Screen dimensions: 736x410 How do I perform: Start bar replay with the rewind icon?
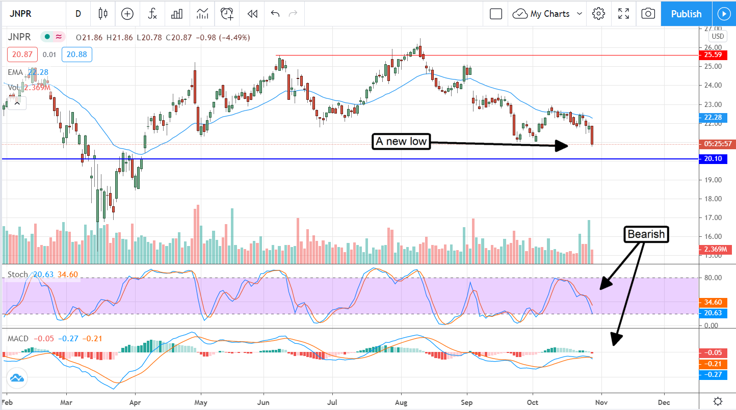(x=252, y=14)
